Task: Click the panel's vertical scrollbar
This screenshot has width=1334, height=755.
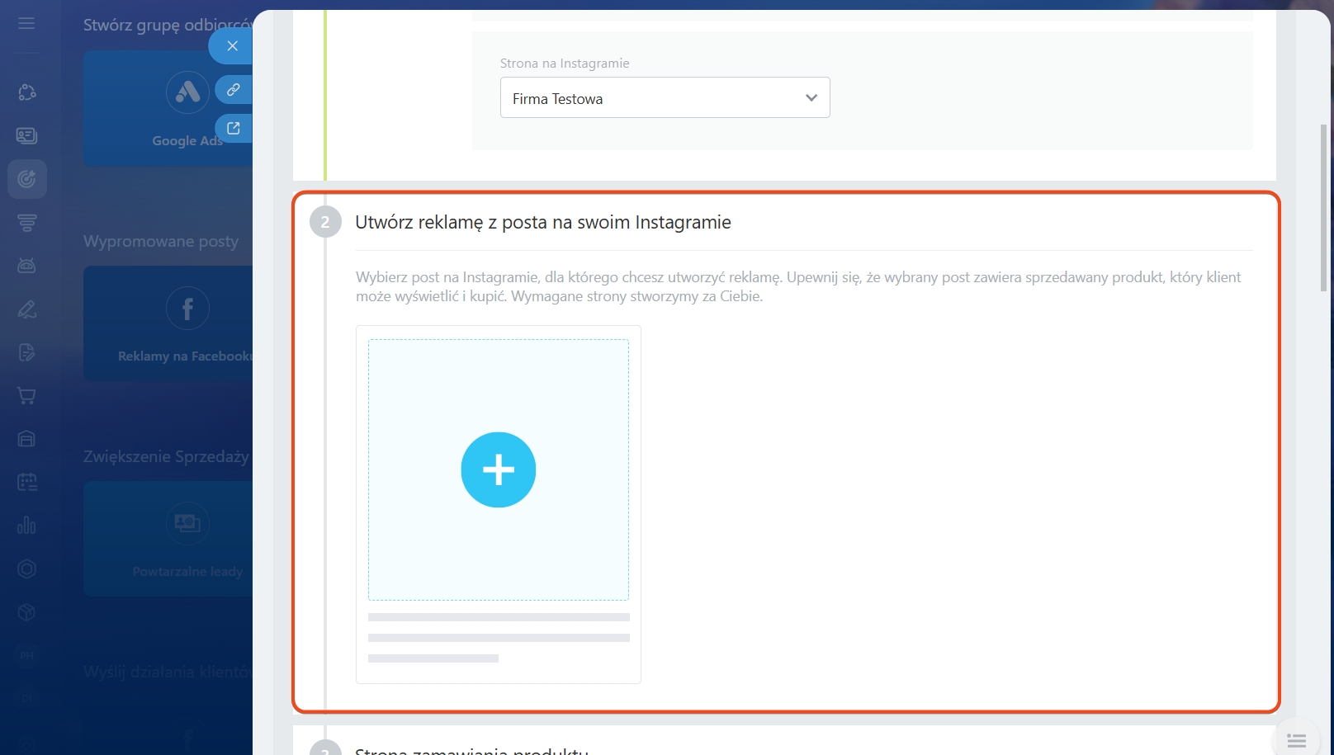Action: [1323, 208]
